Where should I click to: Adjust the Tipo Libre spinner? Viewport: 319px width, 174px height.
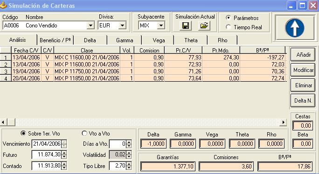pos(129,166)
